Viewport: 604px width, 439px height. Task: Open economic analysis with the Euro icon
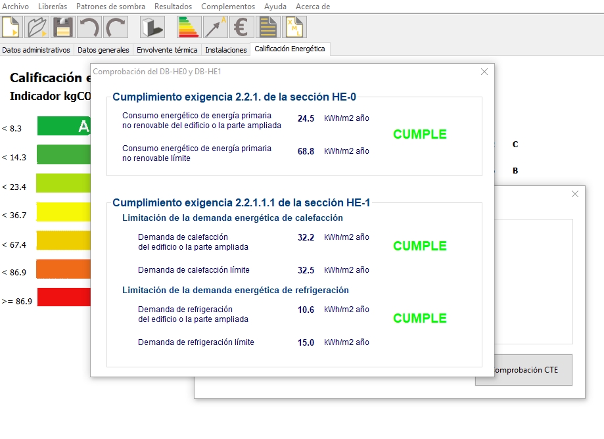tap(241, 27)
